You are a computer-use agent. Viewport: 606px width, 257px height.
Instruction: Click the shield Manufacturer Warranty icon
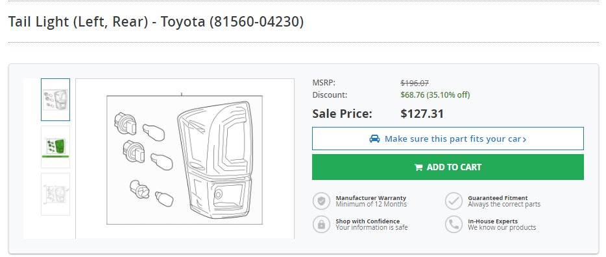pyautogui.click(x=321, y=201)
